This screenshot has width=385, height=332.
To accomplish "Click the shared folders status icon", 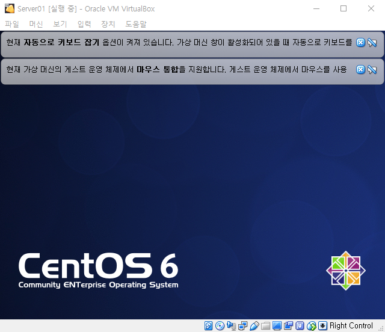I will click(x=265, y=325).
